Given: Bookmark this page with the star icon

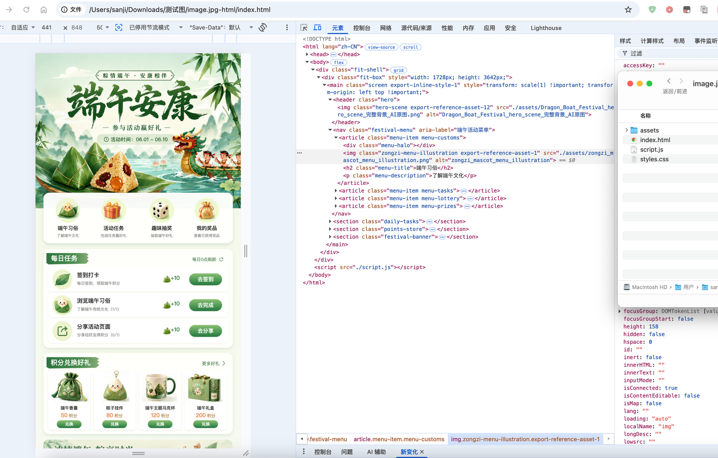Looking at the screenshot, I should coord(628,10).
